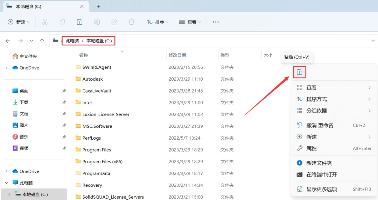Screen dimensions: 378x200
Task: Click the Paste icon in context menu
Action: coord(300,72)
